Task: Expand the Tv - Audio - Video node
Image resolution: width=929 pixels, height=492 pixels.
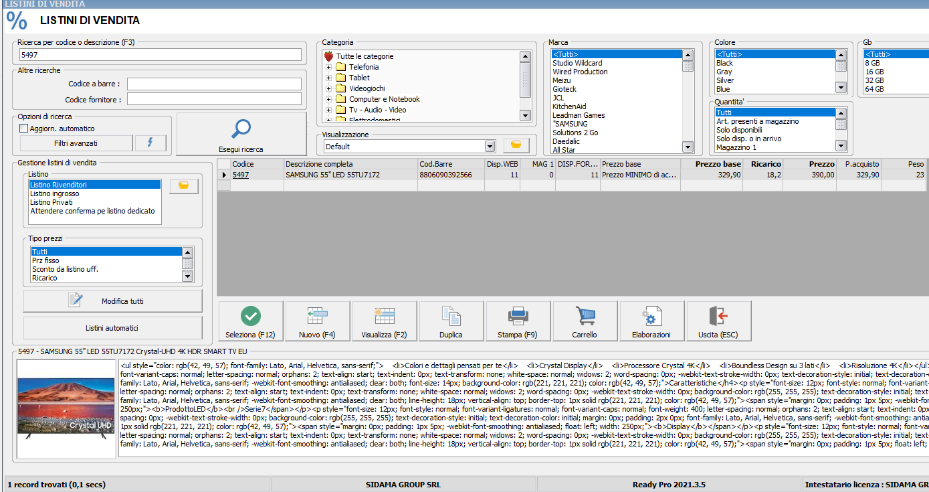Action: [328, 110]
